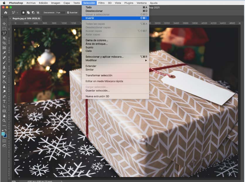245x182 pixels.
Task: Click the foreground color swatch
Action: pyautogui.click(x=3, y=134)
